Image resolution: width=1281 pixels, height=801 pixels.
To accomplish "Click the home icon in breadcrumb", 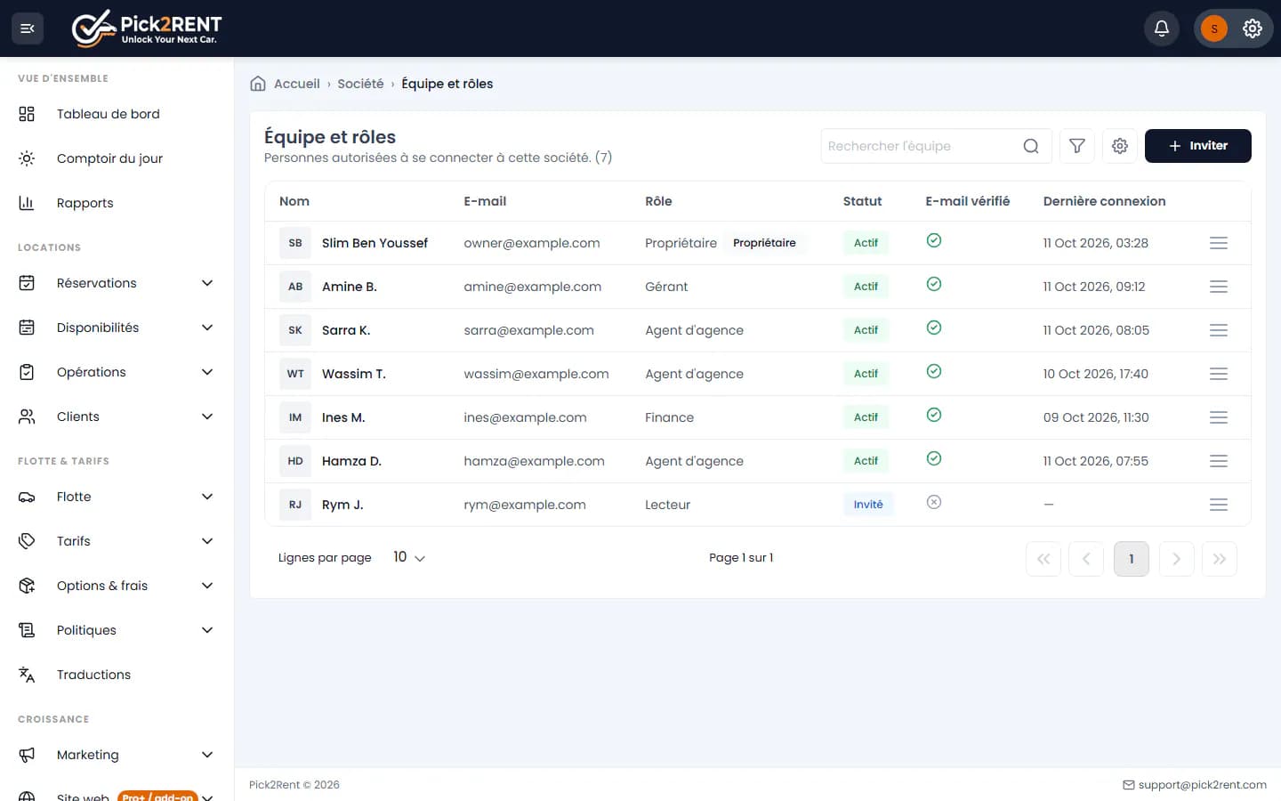I will coord(258,84).
